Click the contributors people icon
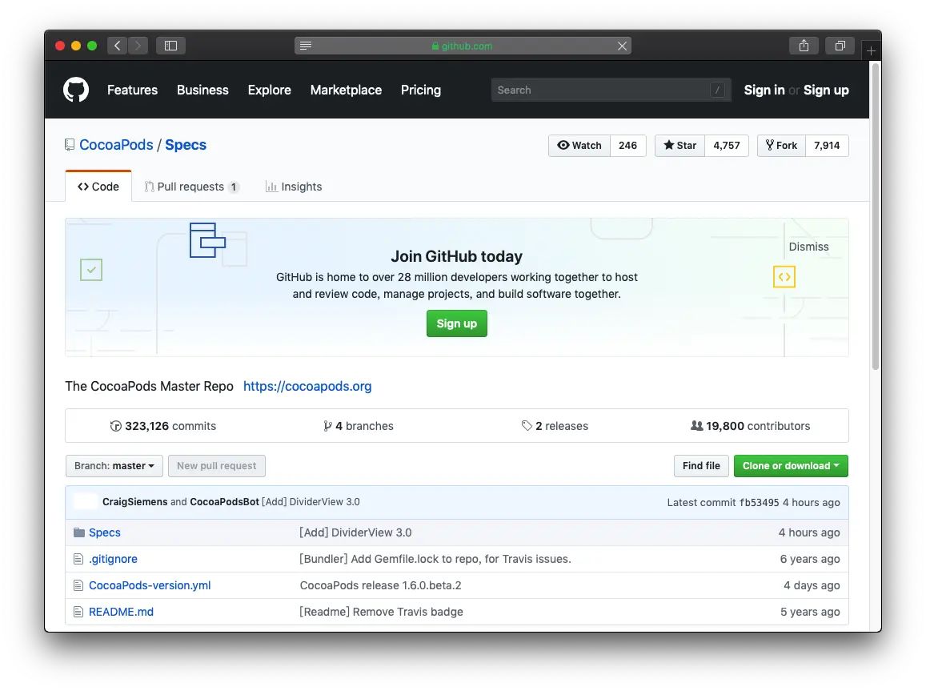This screenshot has width=926, height=691. (x=697, y=425)
